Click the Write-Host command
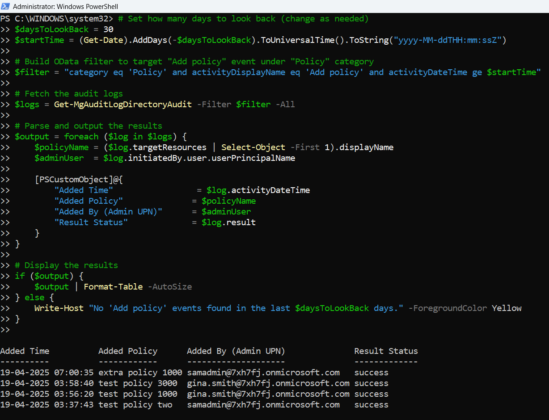This screenshot has height=420, width=549. (59, 308)
